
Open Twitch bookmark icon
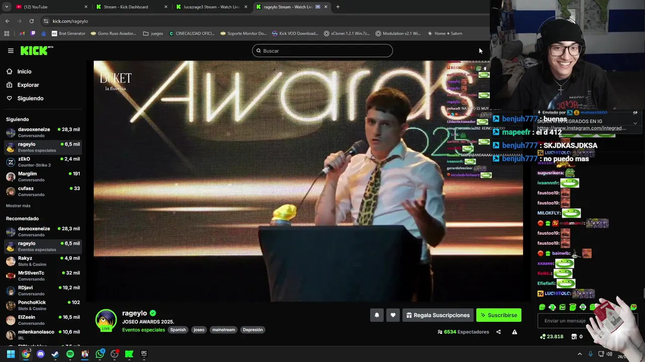33,34
